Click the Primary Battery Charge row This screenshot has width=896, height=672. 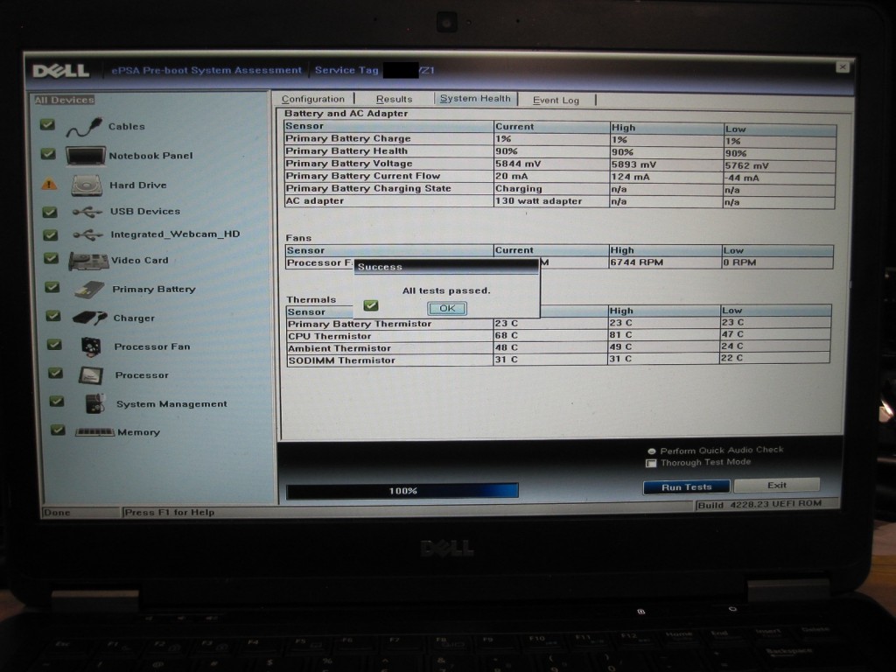click(x=560, y=139)
